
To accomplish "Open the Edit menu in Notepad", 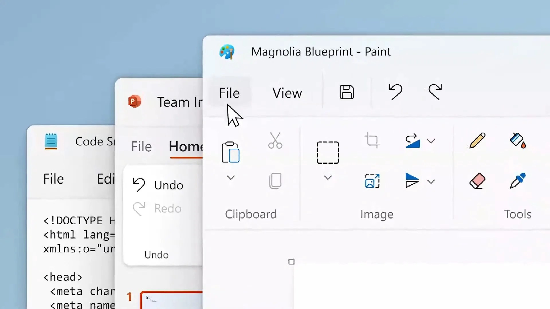I will [x=106, y=179].
